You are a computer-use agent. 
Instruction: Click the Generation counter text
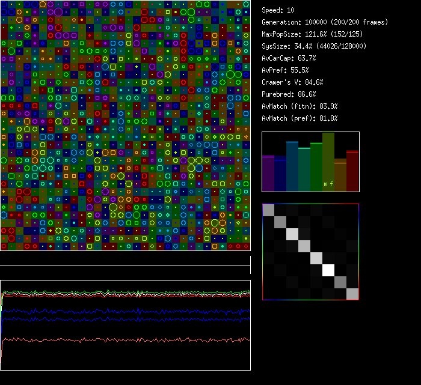[x=325, y=22]
